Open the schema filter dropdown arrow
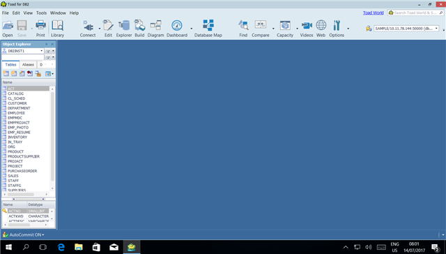 tap(53, 51)
